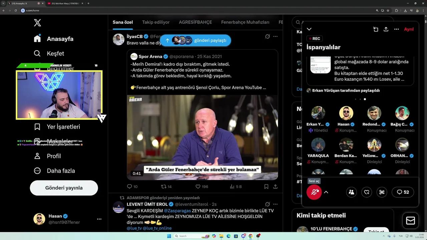
Task: Leave space with Ayrıl button
Action: coord(409,29)
